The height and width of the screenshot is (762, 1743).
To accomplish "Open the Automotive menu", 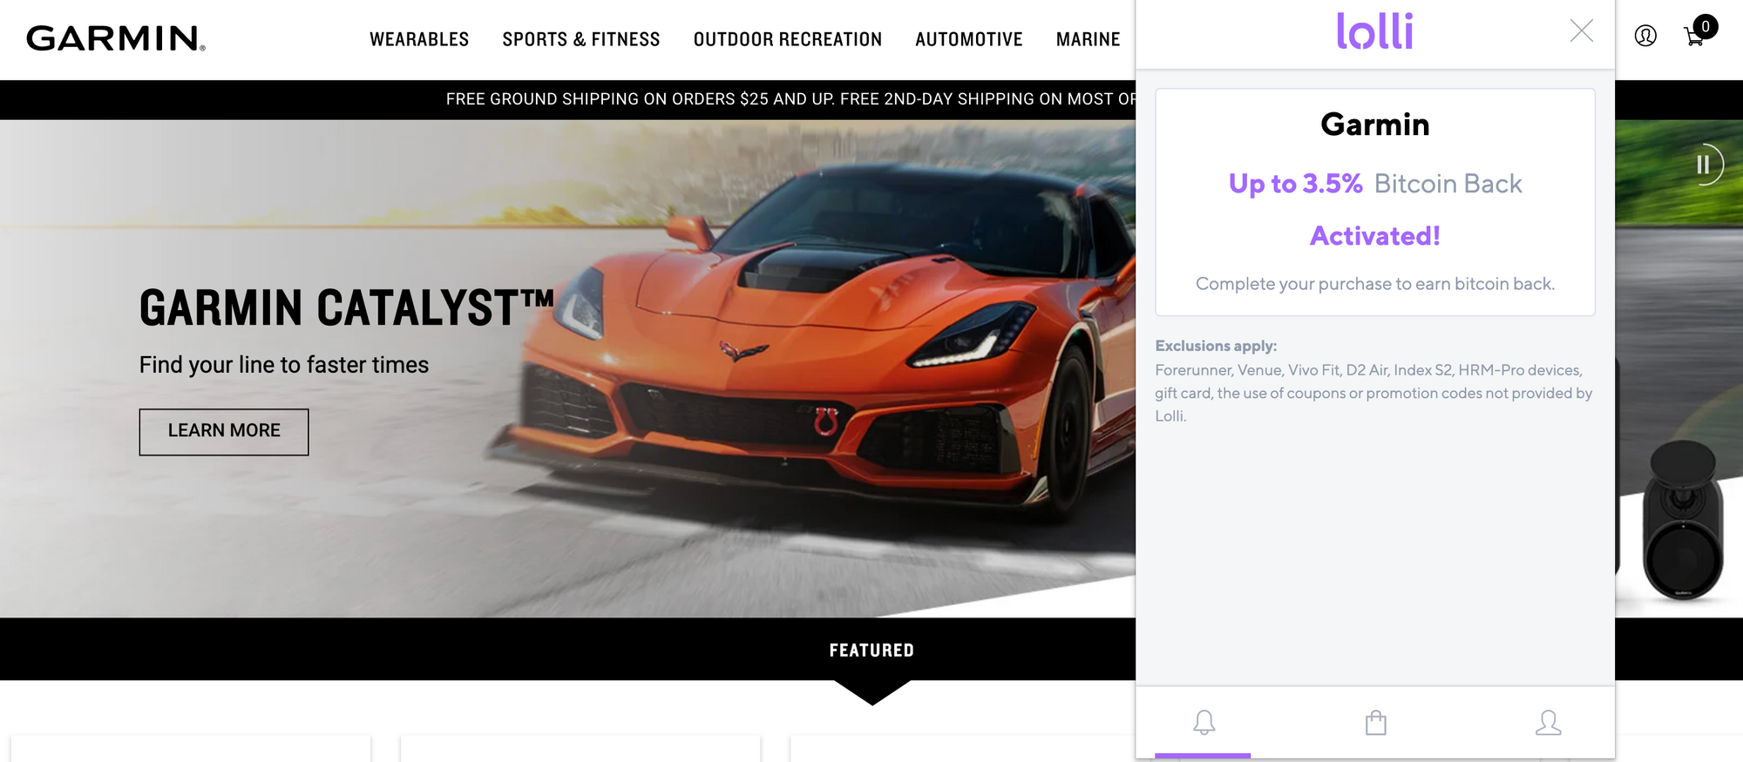I will point(969,39).
